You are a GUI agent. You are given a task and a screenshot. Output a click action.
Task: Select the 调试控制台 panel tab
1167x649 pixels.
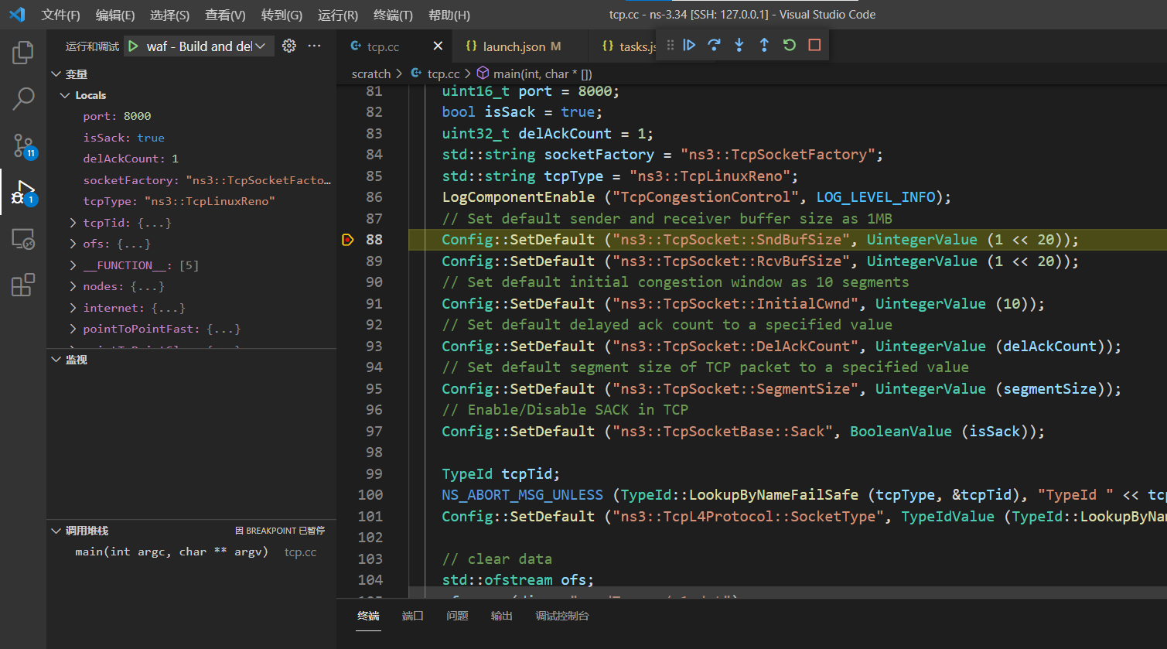coord(562,616)
